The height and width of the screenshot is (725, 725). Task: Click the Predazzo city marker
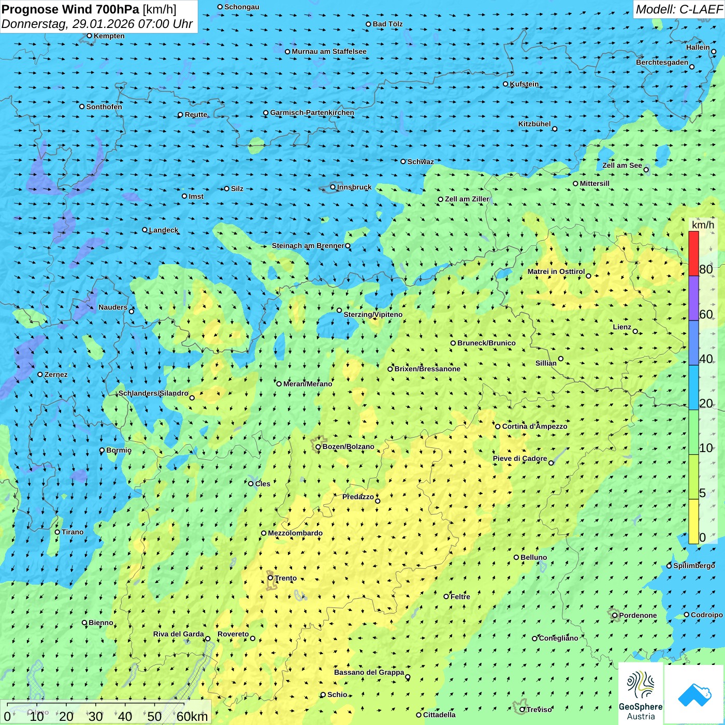point(378,501)
